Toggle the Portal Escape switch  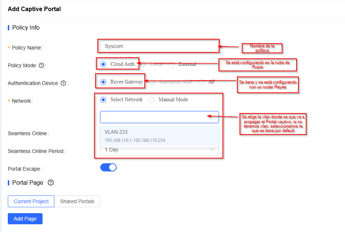pos(108,167)
